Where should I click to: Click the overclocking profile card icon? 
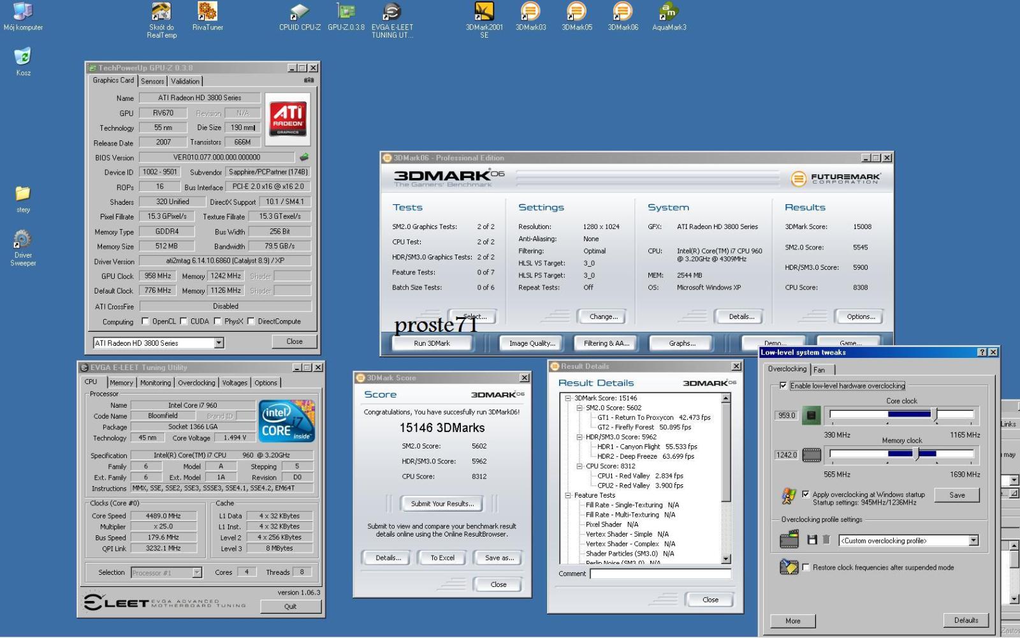pos(789,540)
